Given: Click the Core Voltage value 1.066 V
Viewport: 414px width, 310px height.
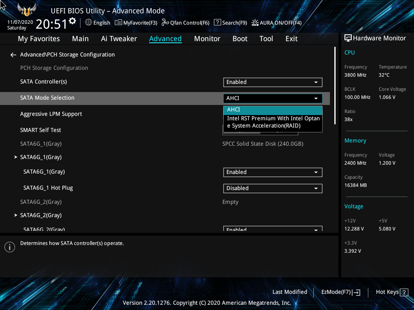Looking at the screenshot, I should click(x=387, y=97).
